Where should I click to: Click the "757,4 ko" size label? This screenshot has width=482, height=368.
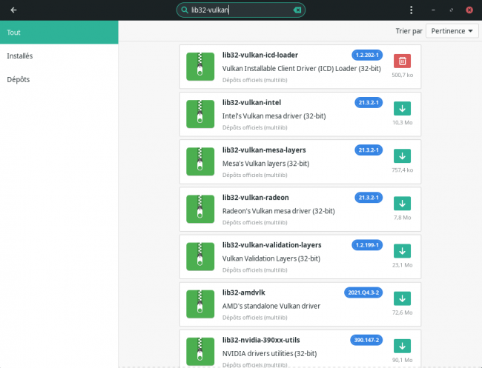coord(402,170)
